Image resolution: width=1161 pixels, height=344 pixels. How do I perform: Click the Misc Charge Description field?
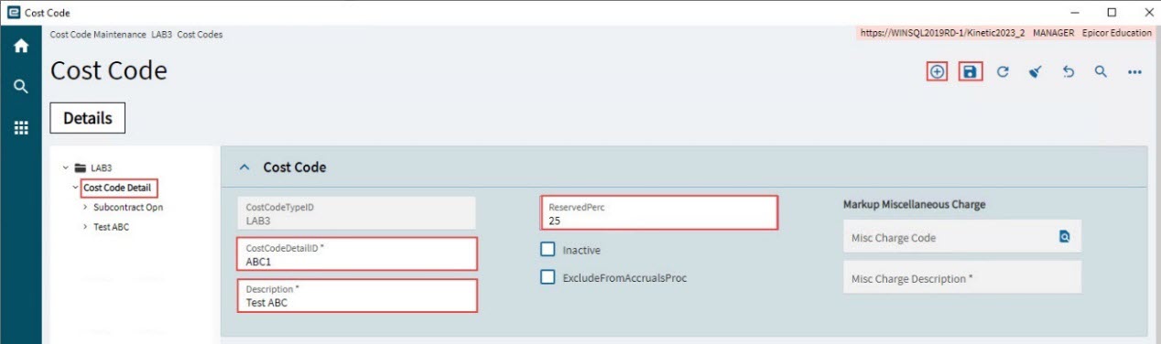(x=962, y=278)
